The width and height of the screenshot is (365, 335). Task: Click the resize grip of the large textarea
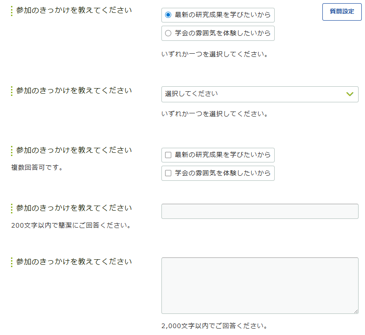(356, 311)
